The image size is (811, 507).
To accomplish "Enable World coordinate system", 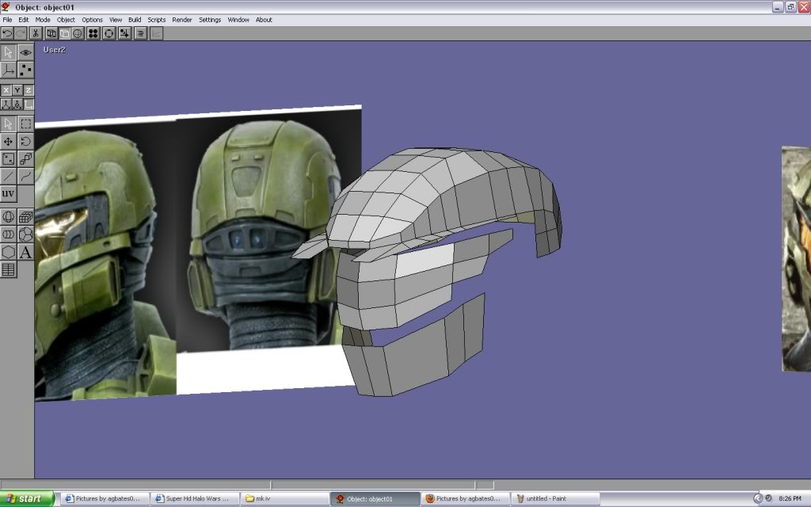I will coord(6,104).
